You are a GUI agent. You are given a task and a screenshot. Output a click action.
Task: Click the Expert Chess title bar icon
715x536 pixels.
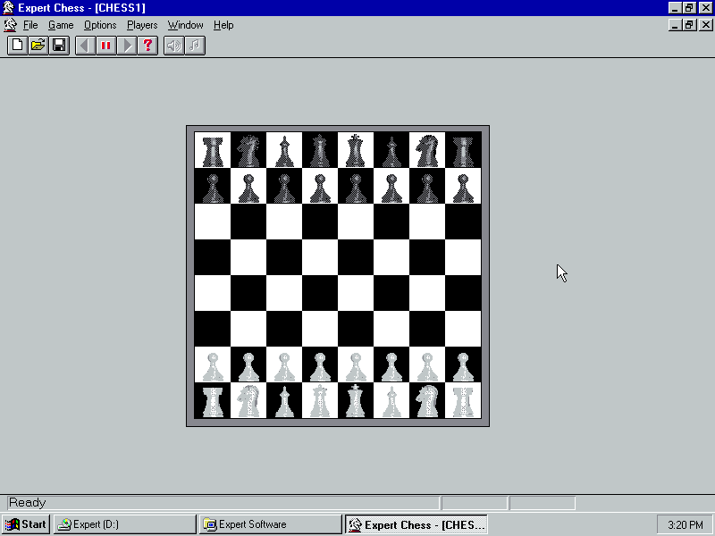[8, 8]
